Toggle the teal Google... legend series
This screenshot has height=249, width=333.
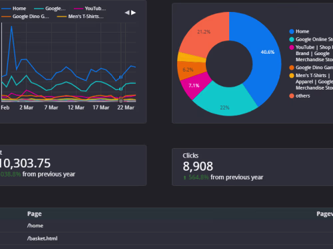[x=50, y=9]
